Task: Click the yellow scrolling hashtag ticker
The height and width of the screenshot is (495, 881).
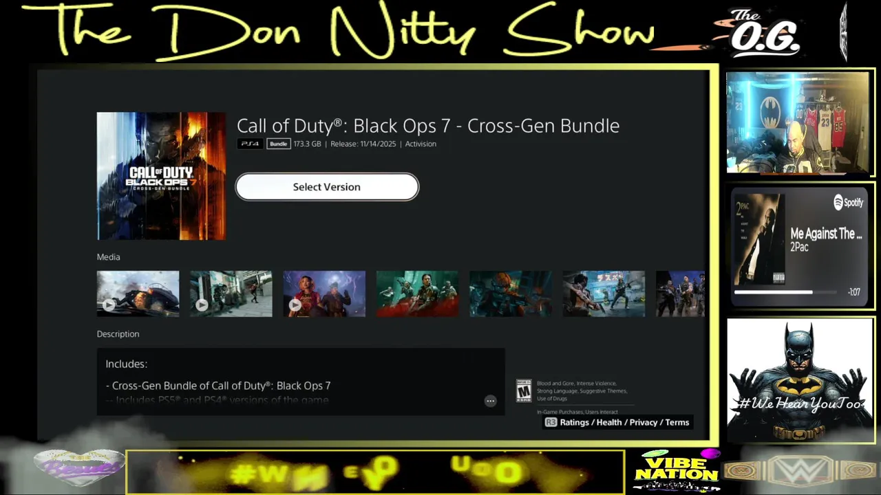Action: point(375,472)
